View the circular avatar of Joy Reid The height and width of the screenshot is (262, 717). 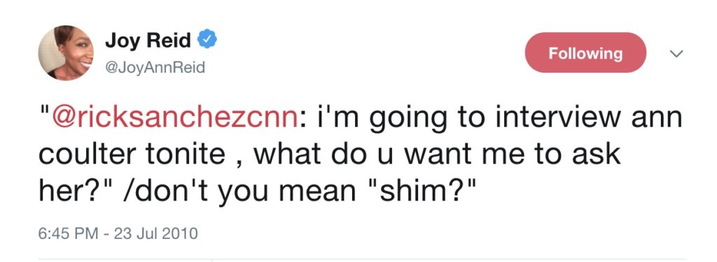tap(65, 52)
